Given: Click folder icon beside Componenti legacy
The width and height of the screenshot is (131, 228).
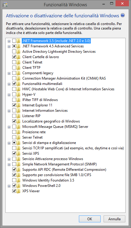Looking at the screenshot, I should coord(18,73).
